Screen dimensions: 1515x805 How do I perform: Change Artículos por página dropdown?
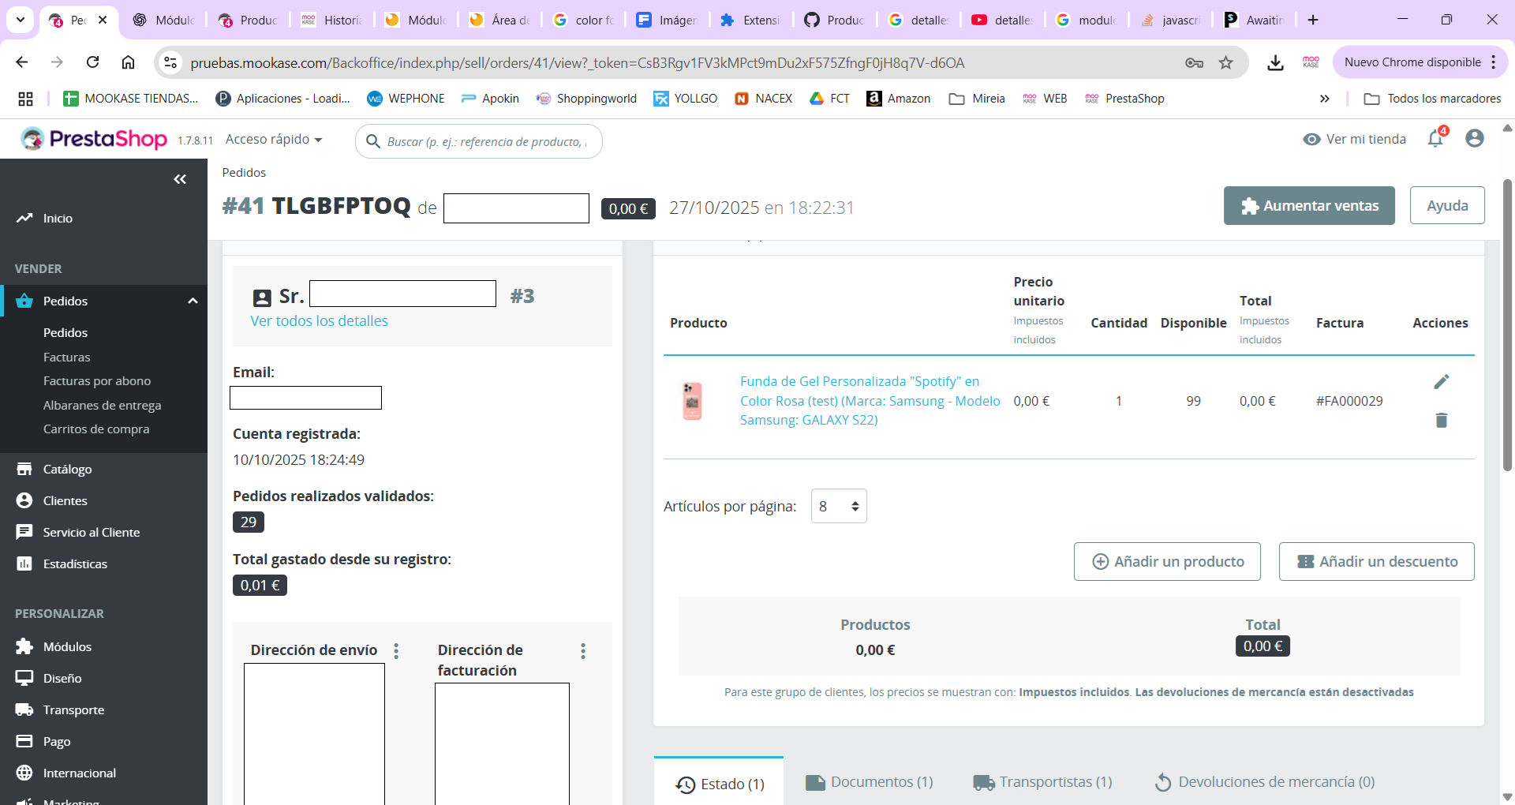839,506
